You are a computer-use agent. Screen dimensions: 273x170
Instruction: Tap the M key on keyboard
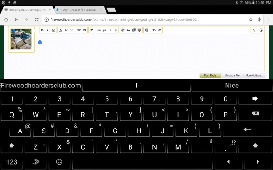(x=178, y=147)
